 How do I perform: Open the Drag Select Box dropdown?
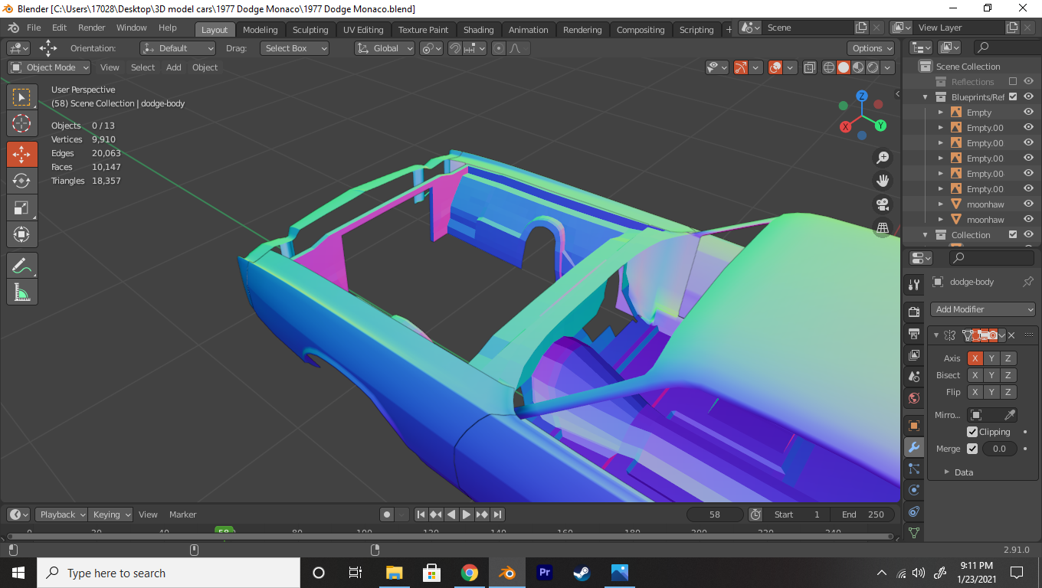294,48
